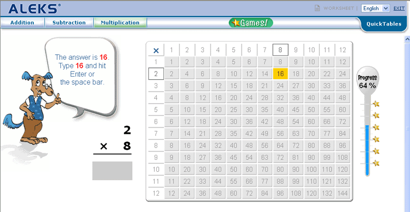The height and width of the screenshot is (212, 410).
Task: Switch to the Addition tab
Action: (x=22, y=22)
